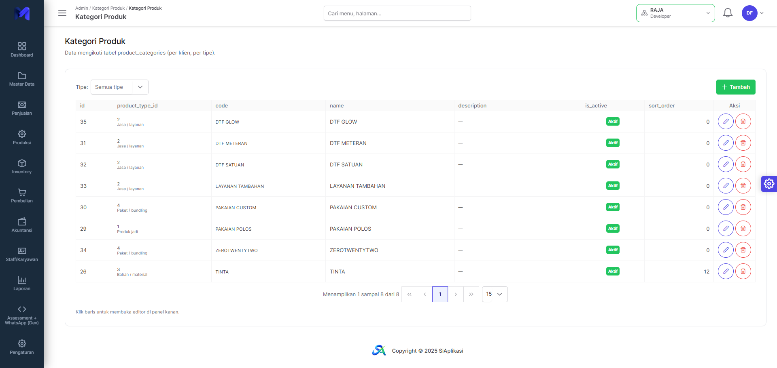Edit the DTF SATUAN row
The width and height of the screenshot is (777, 368).
pyautogui.click(x=726, y=164)
